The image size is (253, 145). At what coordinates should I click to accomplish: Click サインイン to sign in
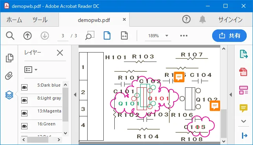(230, 20)
